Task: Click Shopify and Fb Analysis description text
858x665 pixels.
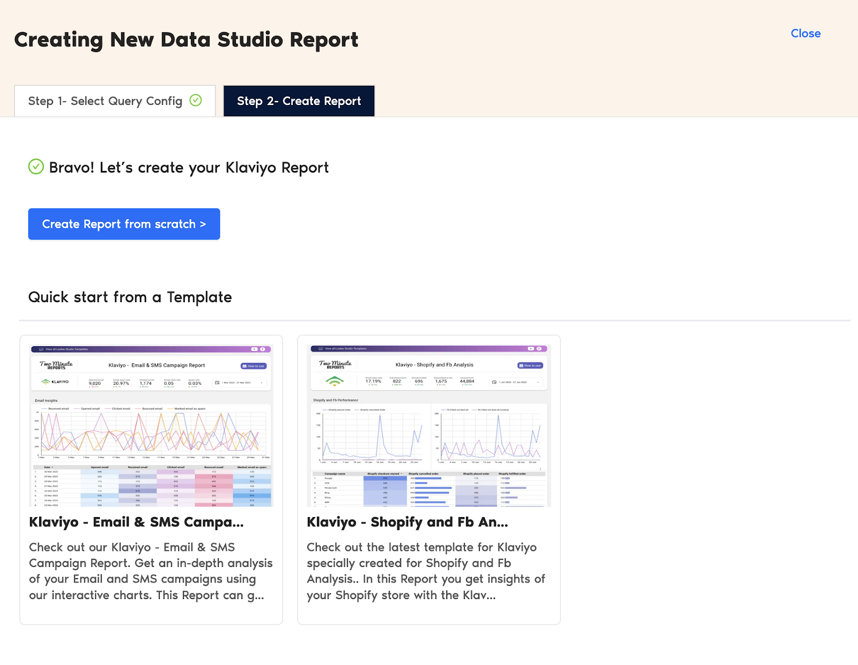Action: 426,571
